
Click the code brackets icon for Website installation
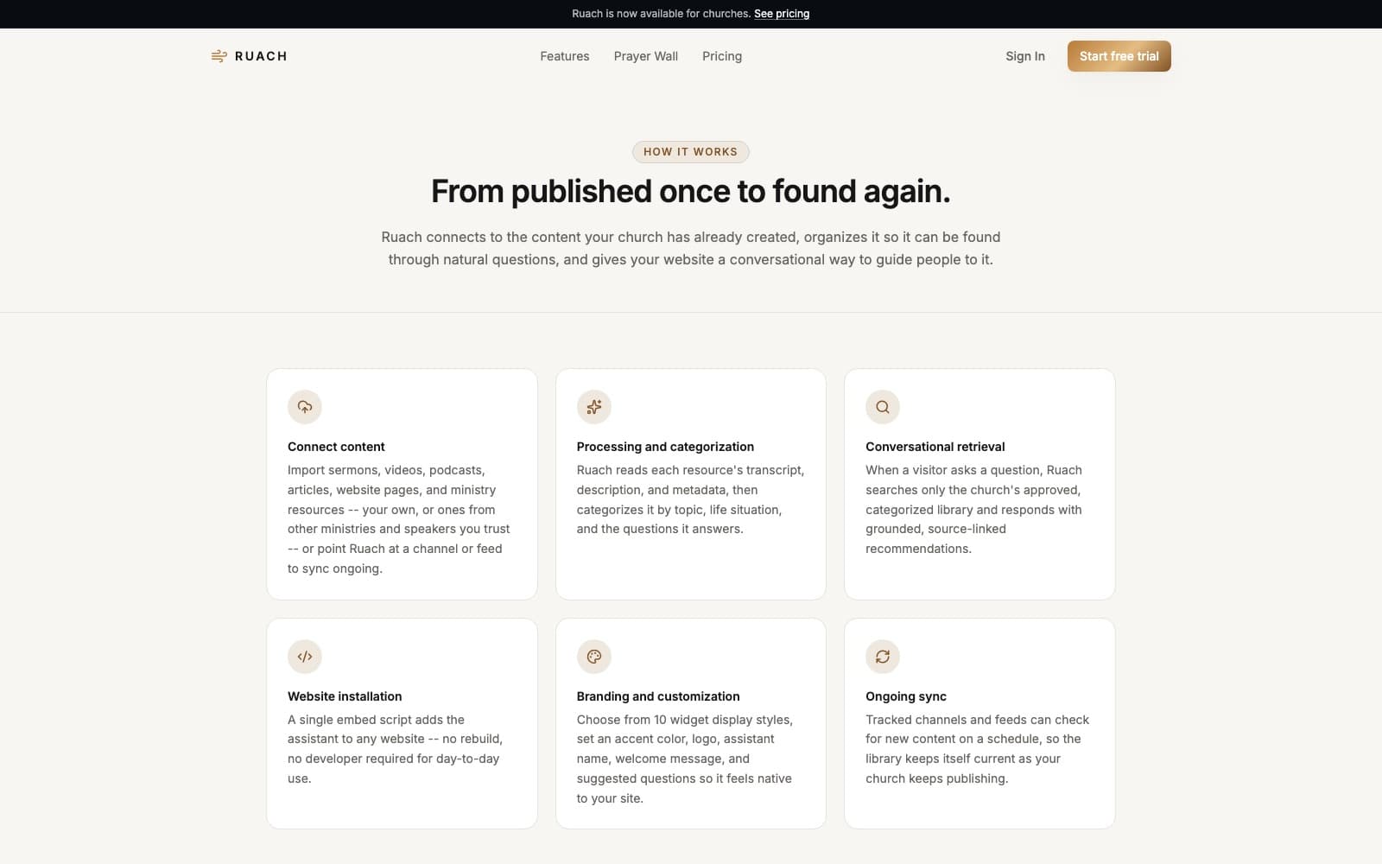(305, 657)
